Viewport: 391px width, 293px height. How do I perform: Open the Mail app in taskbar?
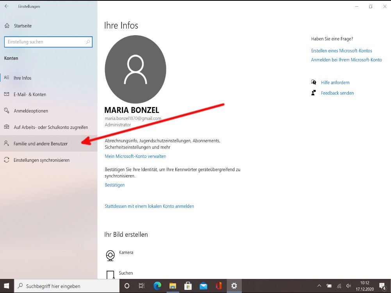[x=203, y=286]
